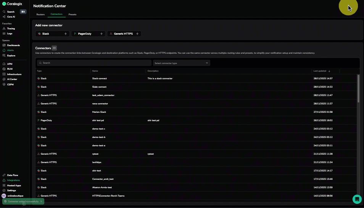Open the Infrastructure section
Viewport: 364px width, 208px height.
[x=14, y=74]
